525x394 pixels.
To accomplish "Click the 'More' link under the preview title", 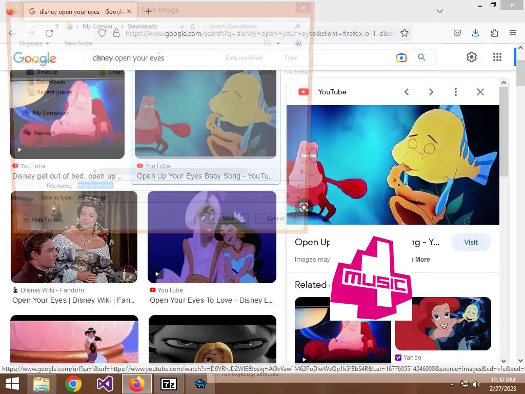I will coord(422,259).
